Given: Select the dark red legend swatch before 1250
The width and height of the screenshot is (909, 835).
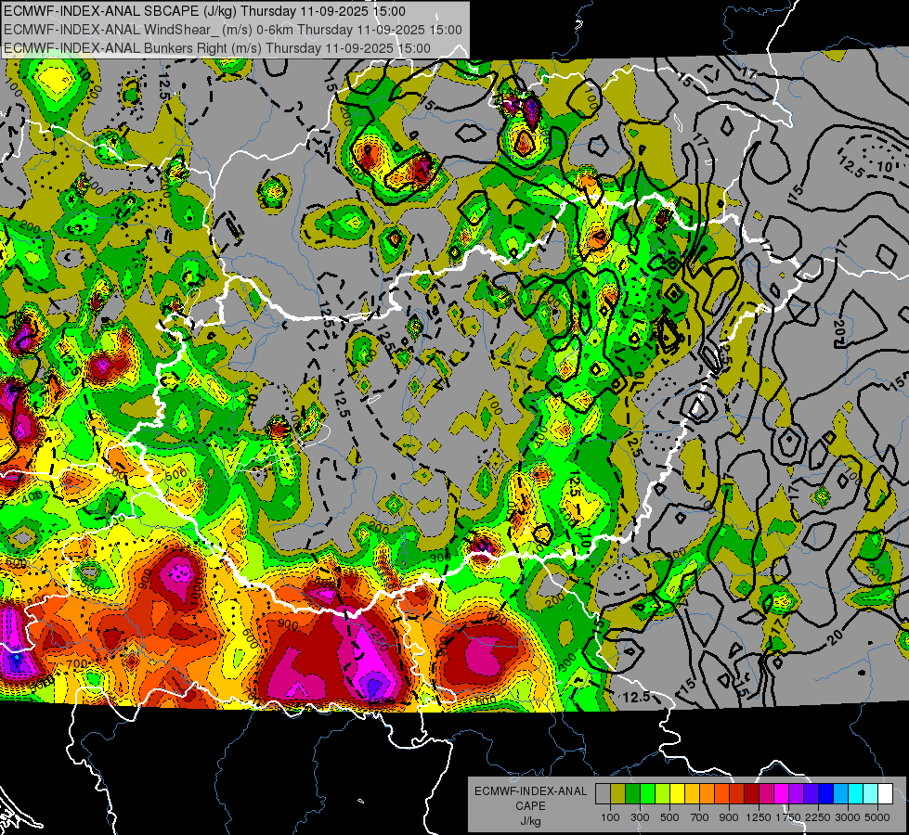Looking at the screenshot, I should click(751, 794).
